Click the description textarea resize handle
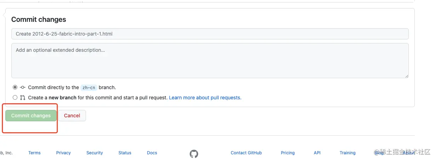 (x=407, y=76)
